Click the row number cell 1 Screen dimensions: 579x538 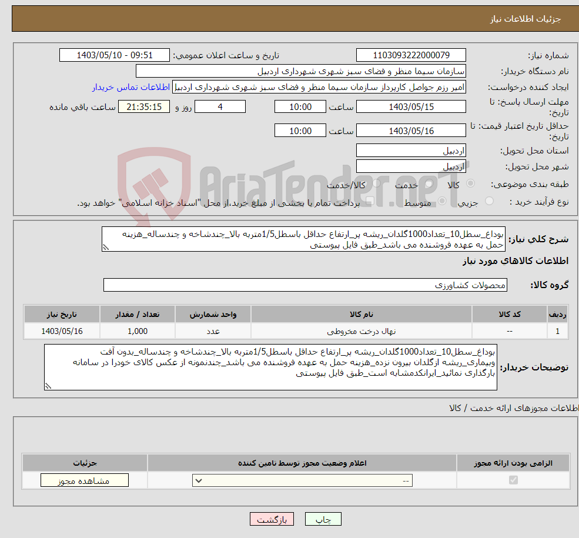coord(558,331)
